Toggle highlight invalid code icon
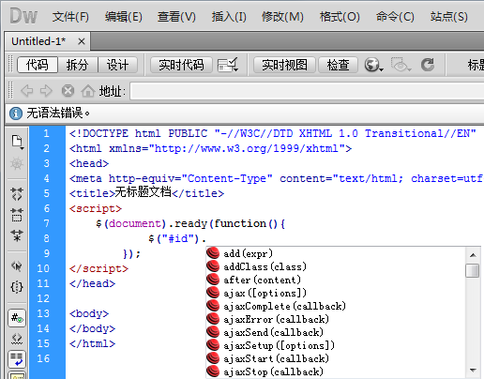 tap(17, 339)
